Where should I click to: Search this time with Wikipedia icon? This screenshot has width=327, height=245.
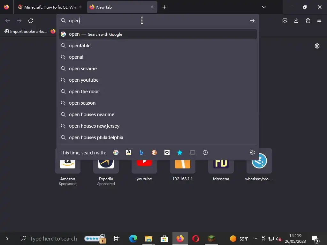pyautogui.click(x=167, y=152)
